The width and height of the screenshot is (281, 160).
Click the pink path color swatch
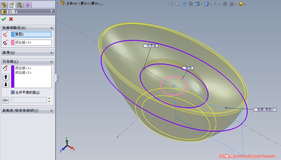click(12, 42)
